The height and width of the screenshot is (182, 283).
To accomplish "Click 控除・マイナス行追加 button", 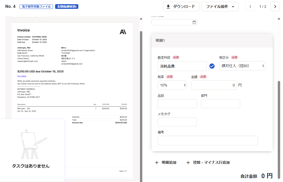I will [x=208, y=162].
